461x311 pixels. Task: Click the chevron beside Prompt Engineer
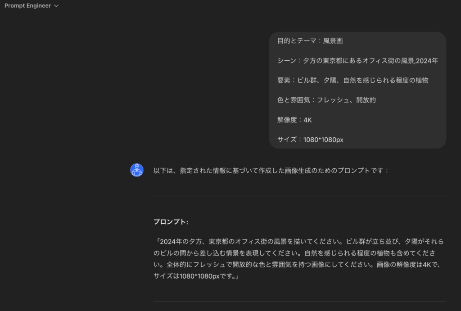coord(56,6)
